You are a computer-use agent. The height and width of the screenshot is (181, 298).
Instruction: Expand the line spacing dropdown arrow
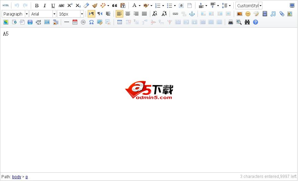pyautogui.click(x=230, y=6)
